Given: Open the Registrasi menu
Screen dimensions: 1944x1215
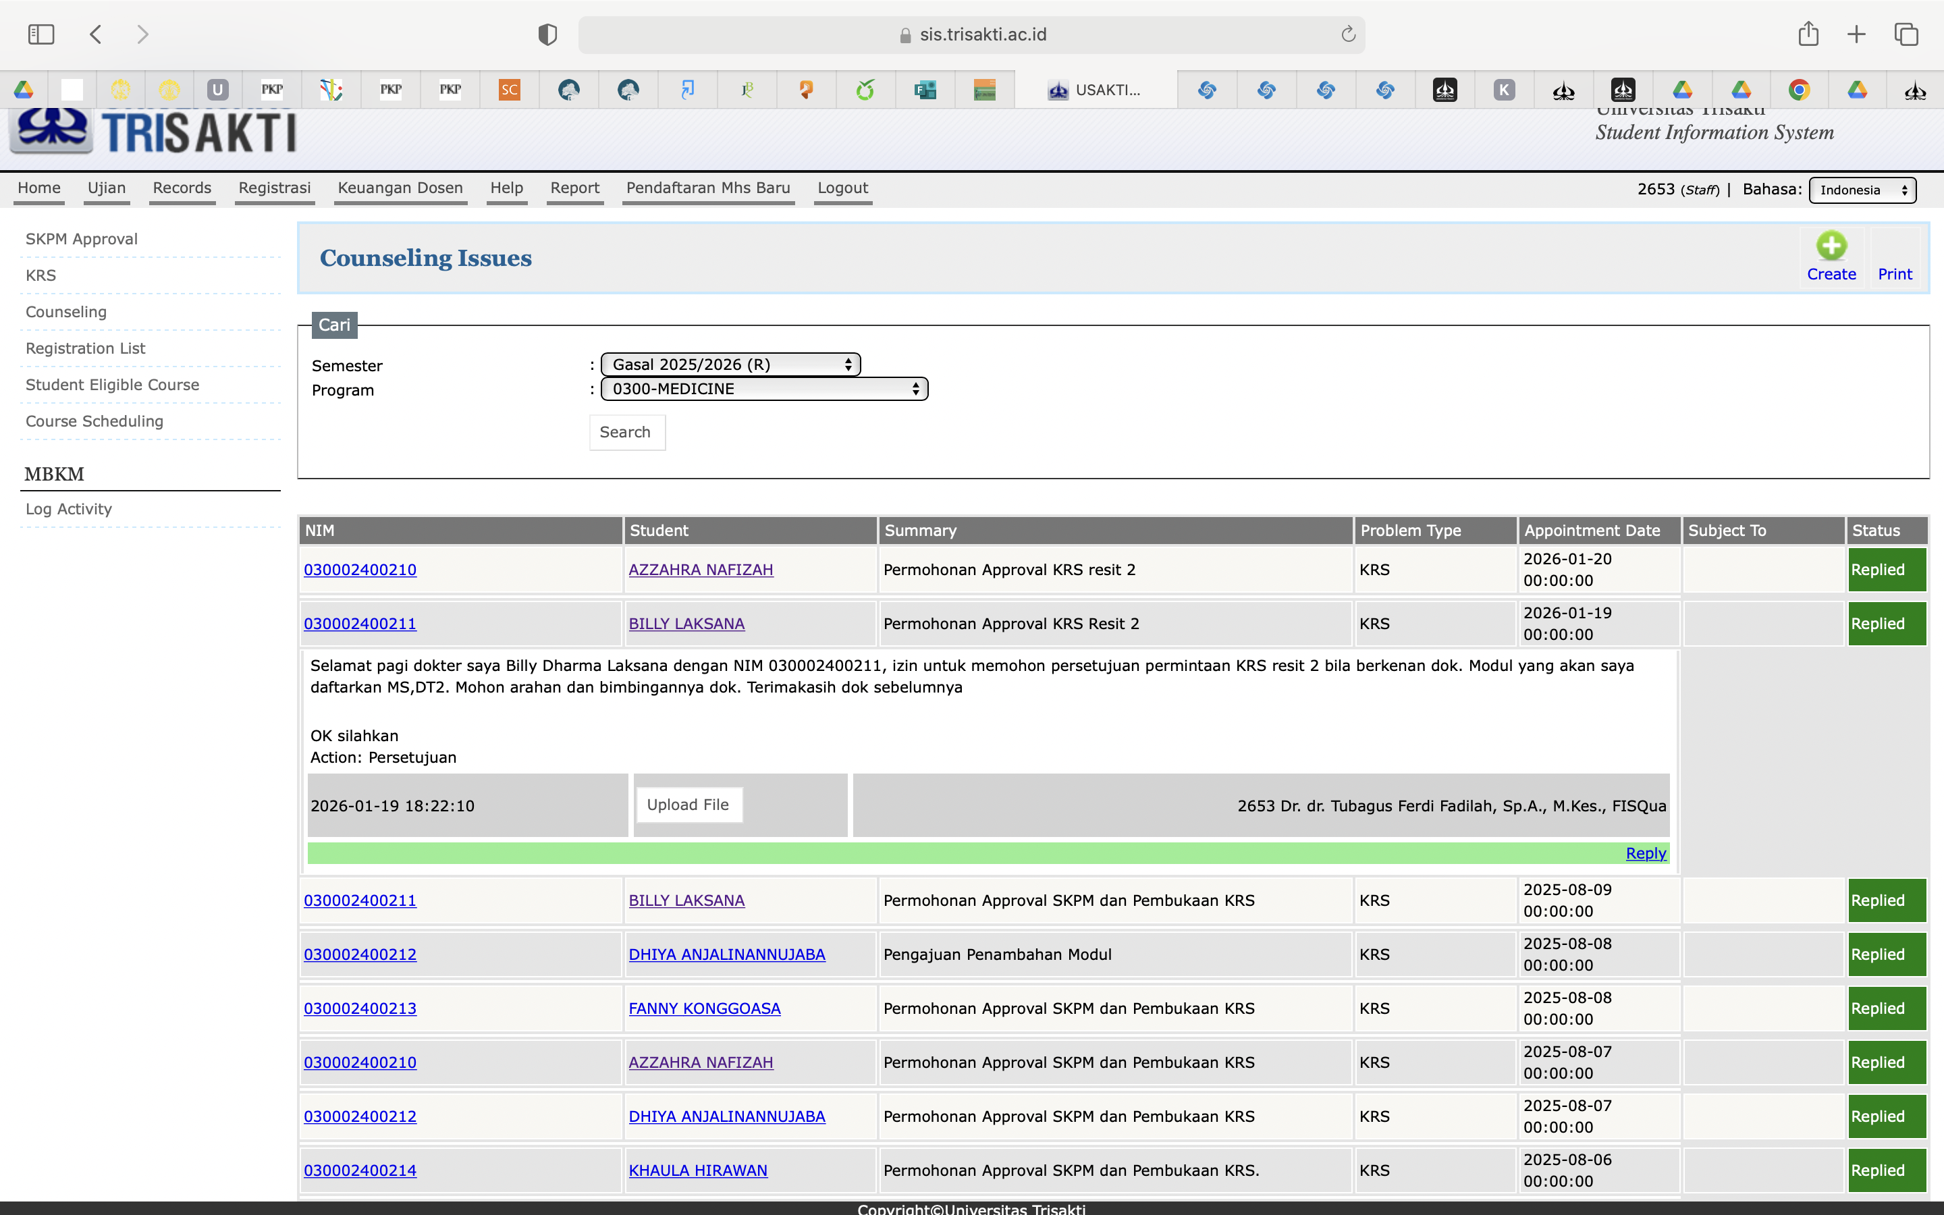Looking at the screenshot, I should 274,188.
